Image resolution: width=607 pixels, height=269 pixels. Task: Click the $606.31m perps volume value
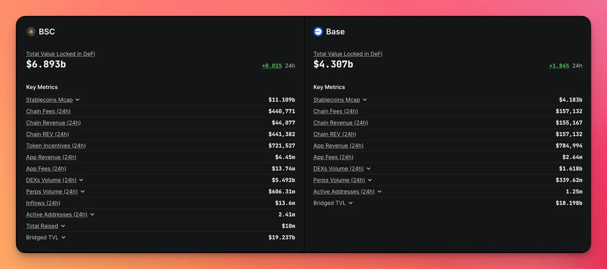(x=282, y=192)
